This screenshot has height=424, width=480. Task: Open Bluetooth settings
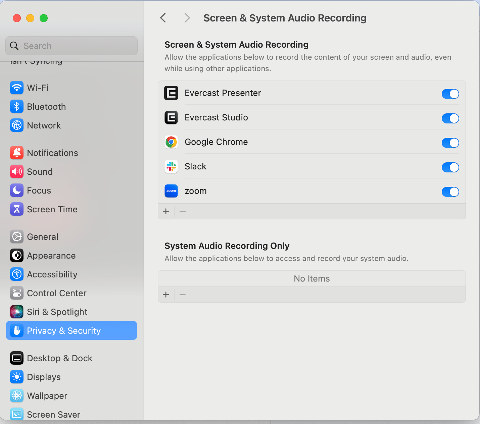(x=71, y=107)
